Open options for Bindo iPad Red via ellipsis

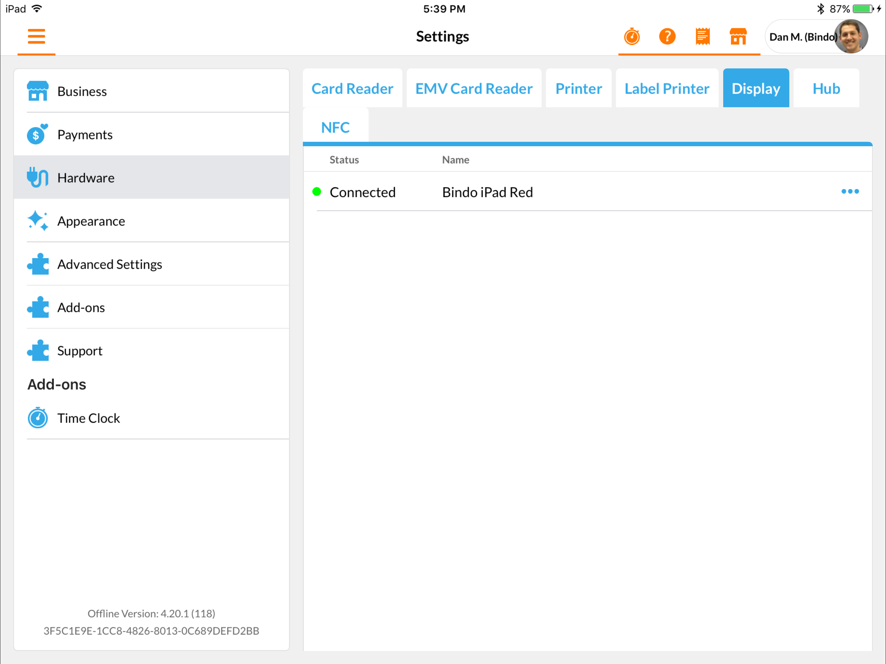850,192
